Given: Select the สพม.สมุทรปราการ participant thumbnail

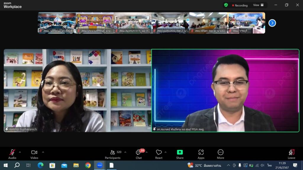Looking at the screenshot, I should coord(133,23).
